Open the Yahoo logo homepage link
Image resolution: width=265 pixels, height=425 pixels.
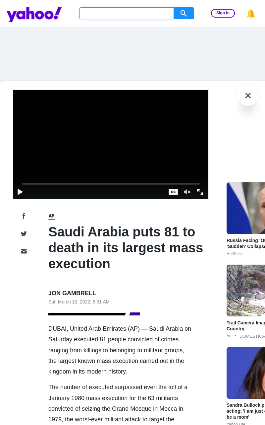tap(34, 14)
